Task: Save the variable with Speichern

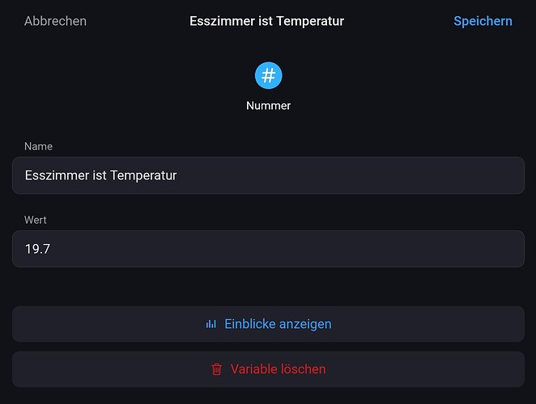Action: [x=483, y=21]
